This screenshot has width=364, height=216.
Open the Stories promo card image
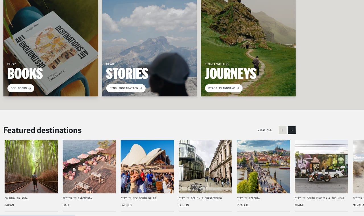point(149,37)
